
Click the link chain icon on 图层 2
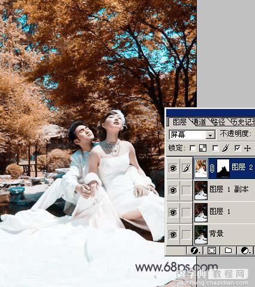click(x=212, y=168)
